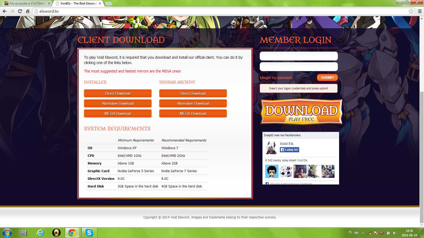Open the volume speaker tray icon
The width and height of the screenshot is (424, 238).
[x=395, y=233]
